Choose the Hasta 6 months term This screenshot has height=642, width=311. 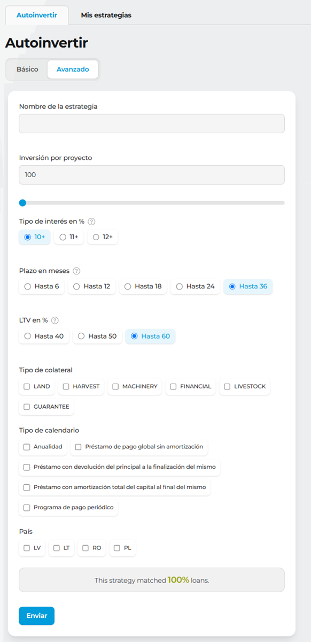point(42,287)
